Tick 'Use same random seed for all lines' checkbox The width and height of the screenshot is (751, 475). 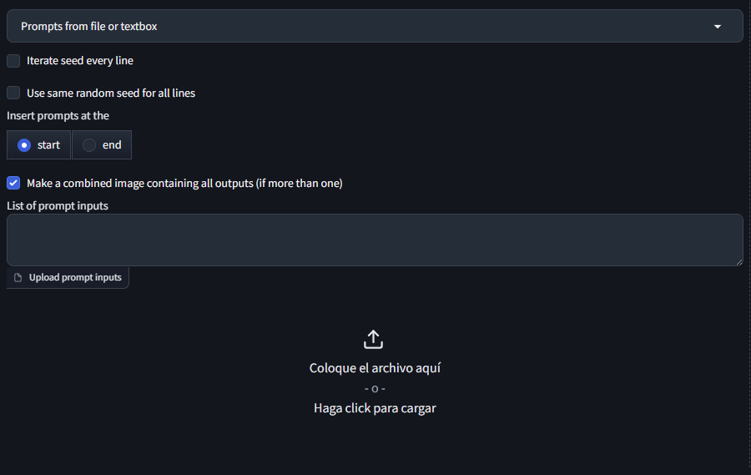[x=13, y=93]
